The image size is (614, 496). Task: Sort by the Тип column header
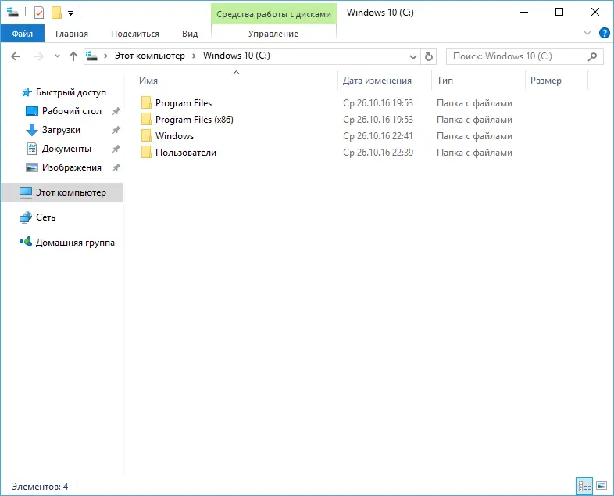coord(478,81)
